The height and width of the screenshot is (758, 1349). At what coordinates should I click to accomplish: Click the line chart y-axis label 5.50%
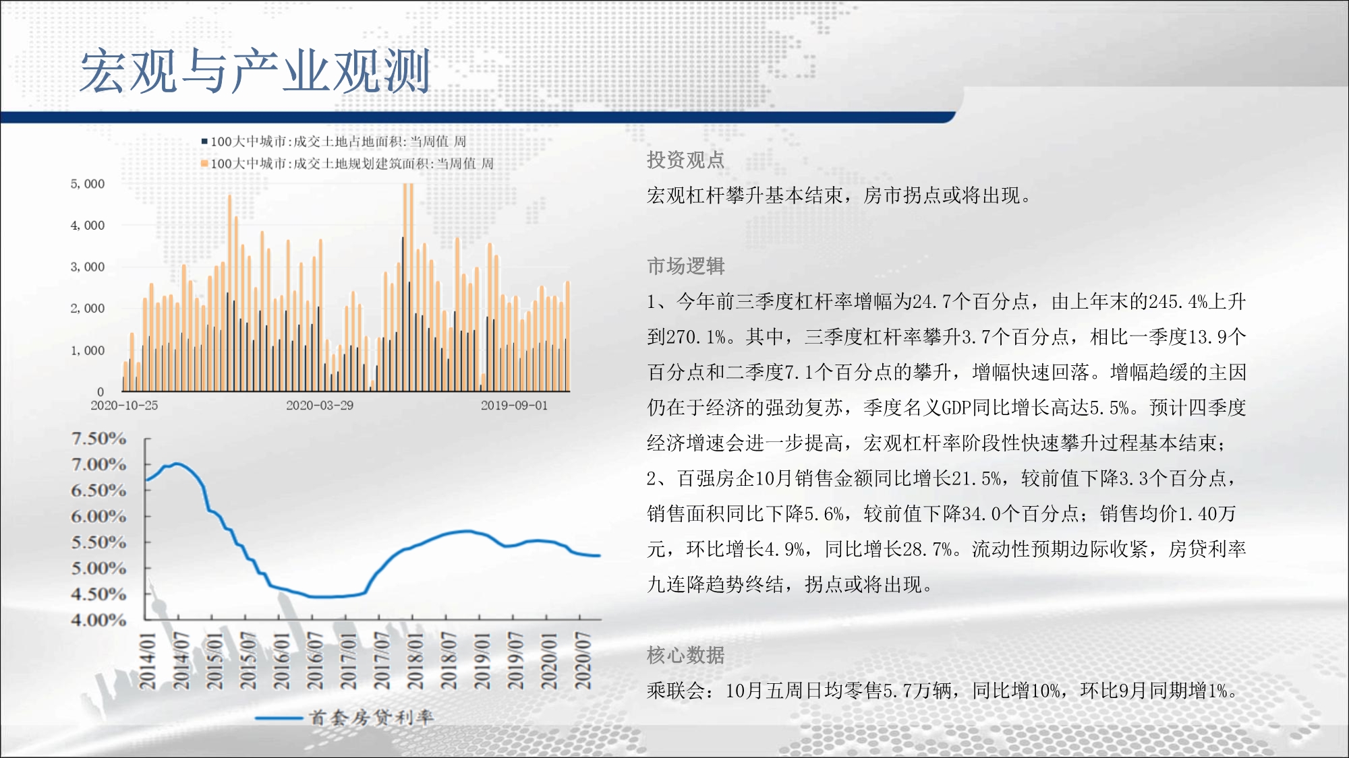tap(98, 542)
